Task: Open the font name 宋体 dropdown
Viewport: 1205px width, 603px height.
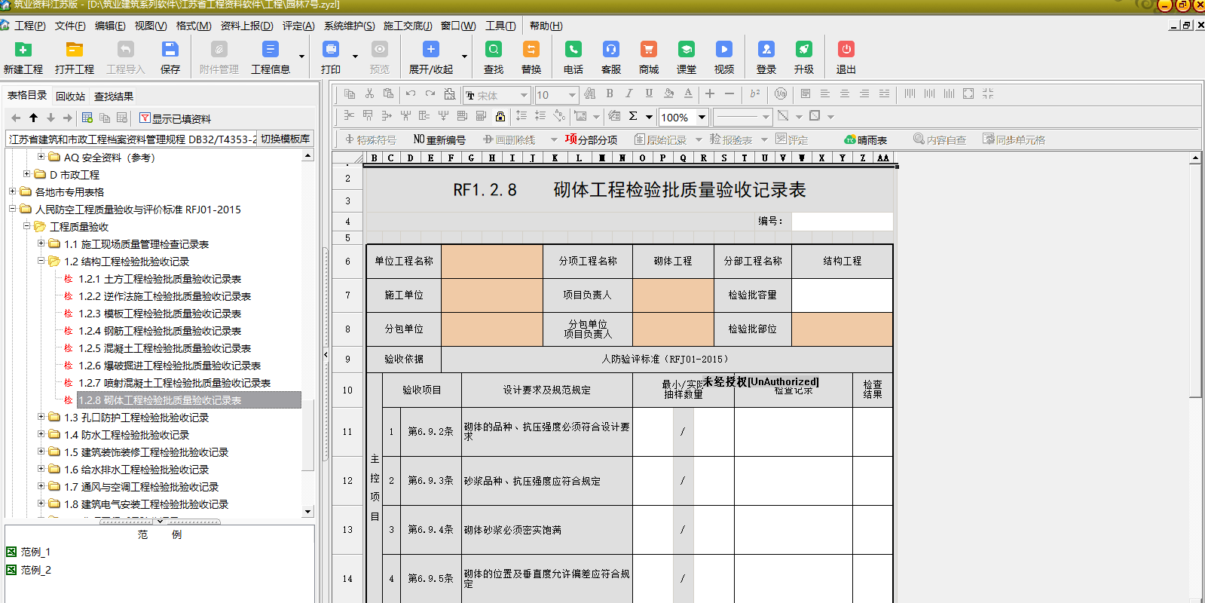Action: [x=523, y=95]
